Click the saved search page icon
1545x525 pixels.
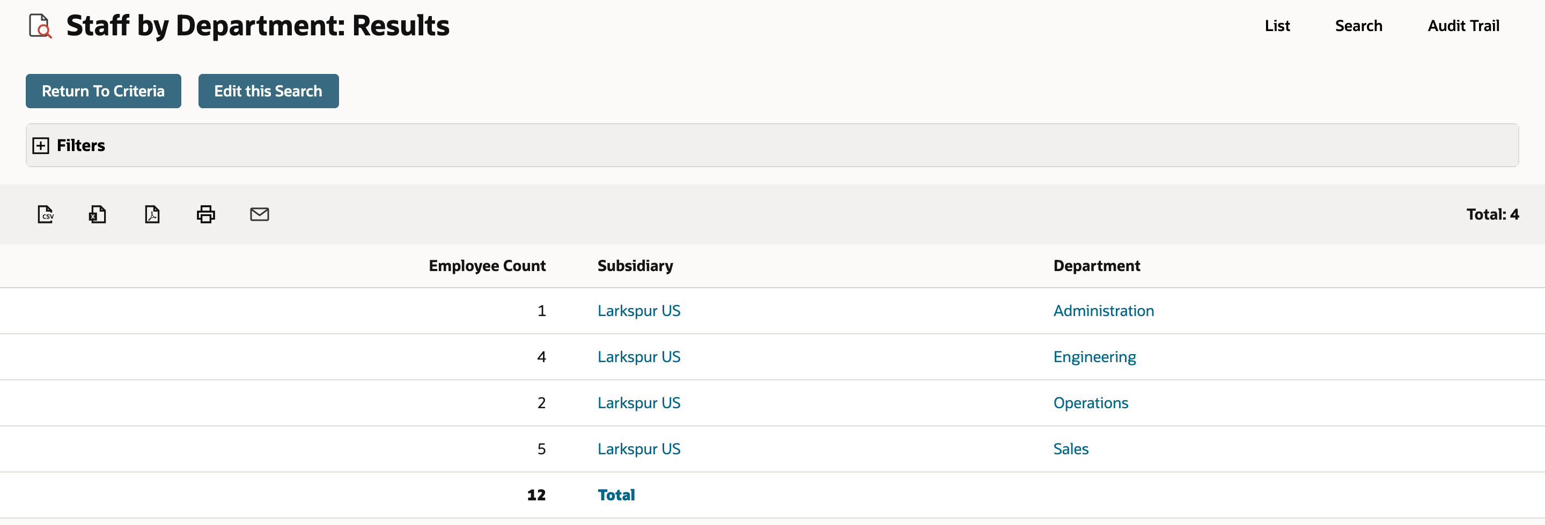click(40, 26)
